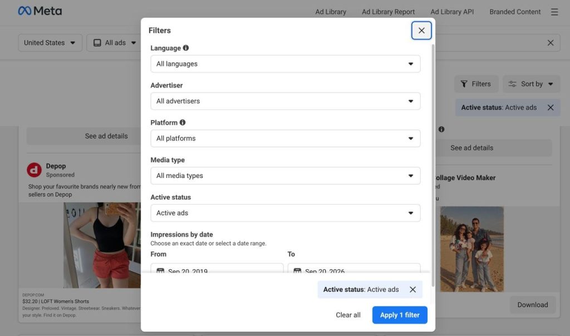Open the hamburger menu icon
Viewport: 570px width, 336px height.
point(554,12)
